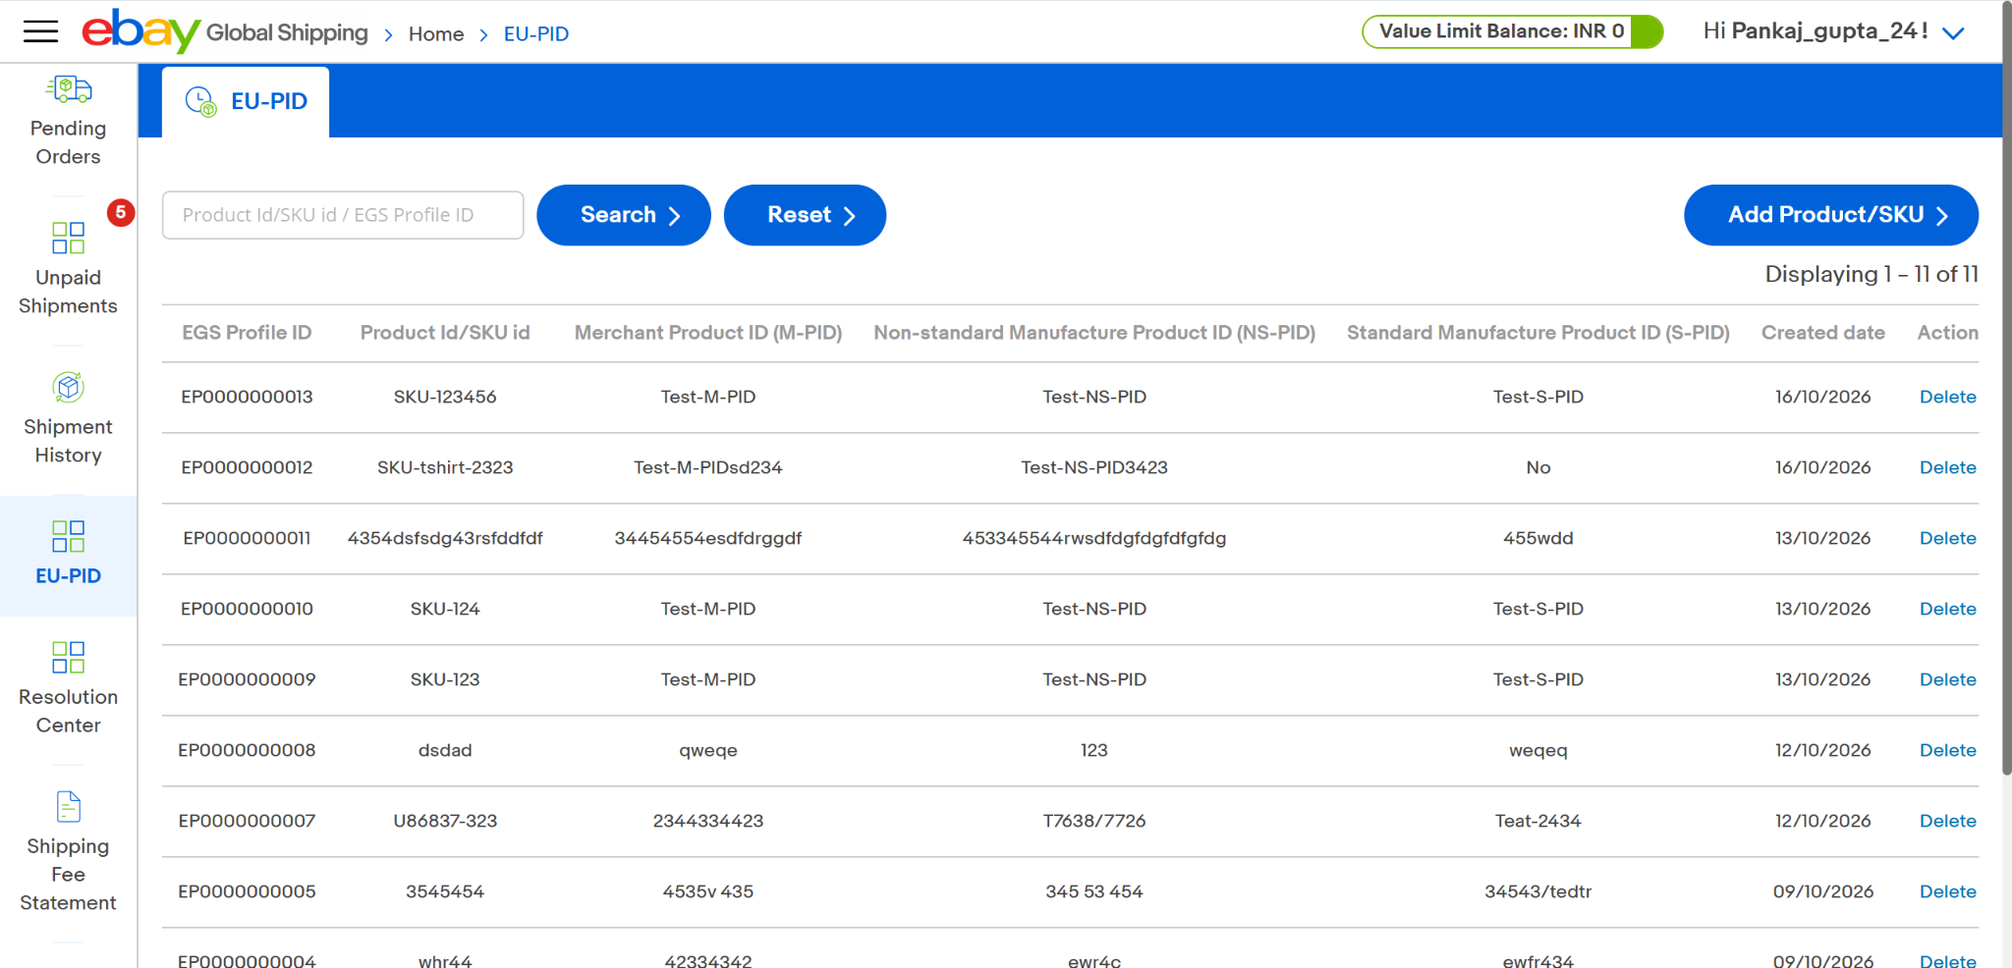
Task: Click the Add Product/SKU button
Action: (1831, 215)
